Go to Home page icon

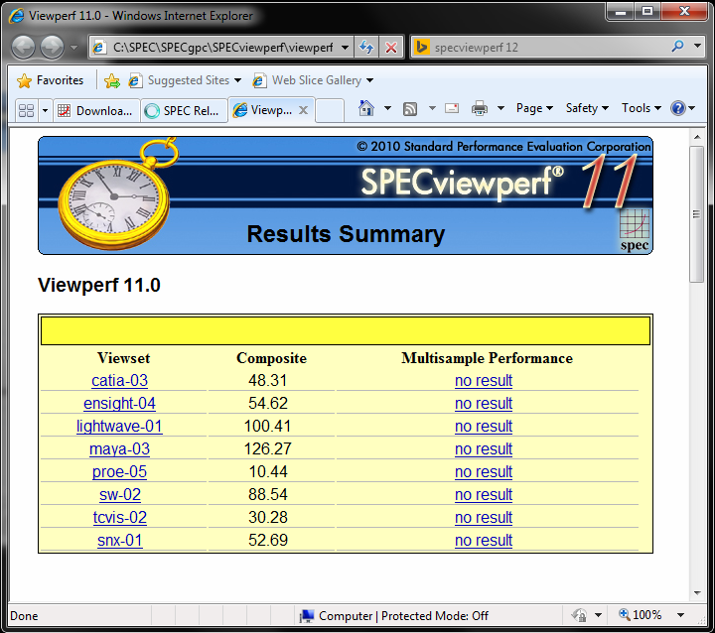(366, 108)
